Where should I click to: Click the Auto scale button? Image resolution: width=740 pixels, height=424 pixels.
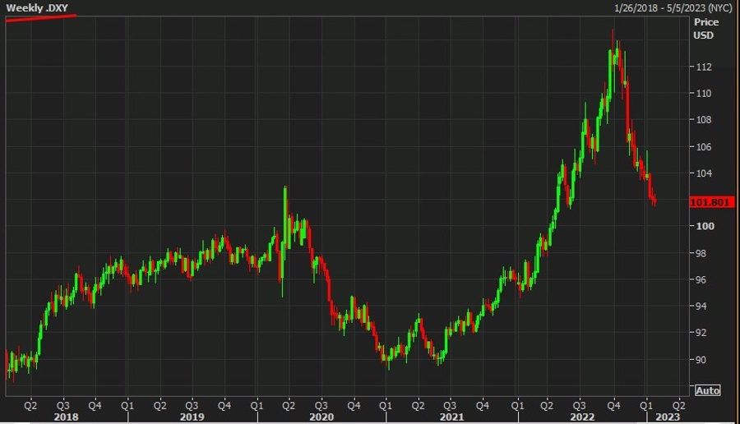pyautogui.click(x=707, y=390)
